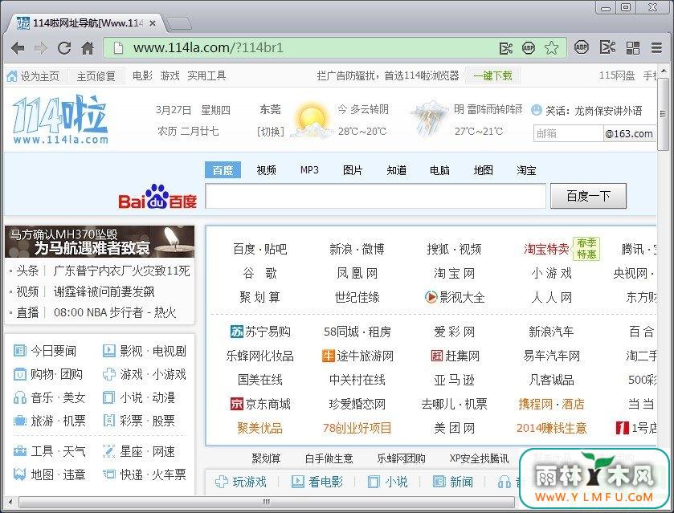Open the browser main menu icon
This screenshot has height=513, width=674.
pyautogui.click(x=656, y=47)
